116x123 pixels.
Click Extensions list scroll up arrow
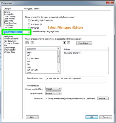click(x=59, y=48)
